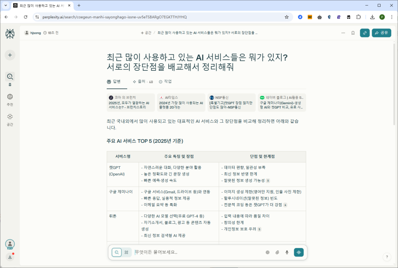
Task: Click citation 4 in 구글 제미나이 row
Action: (285, 205)
